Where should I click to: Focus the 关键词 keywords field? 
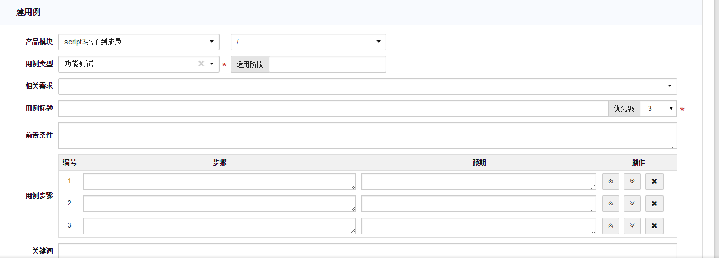[x=367, y=251]
